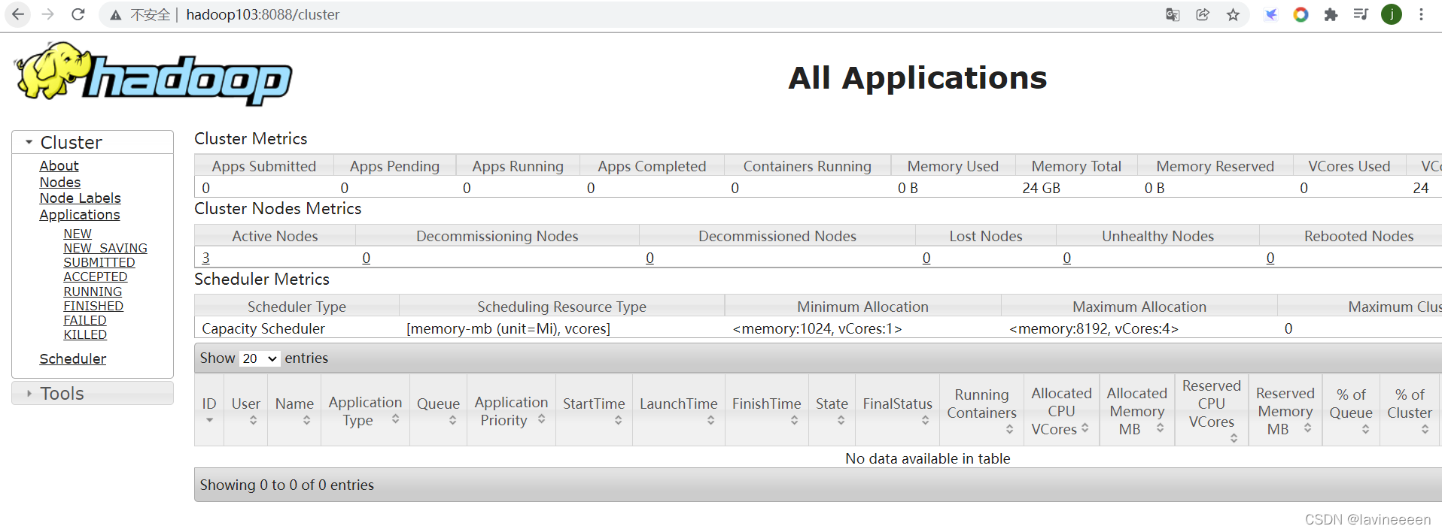Screen dimensions: 1442x532
Task: Open the Show entries count dropdown
Action: [260, 358]
